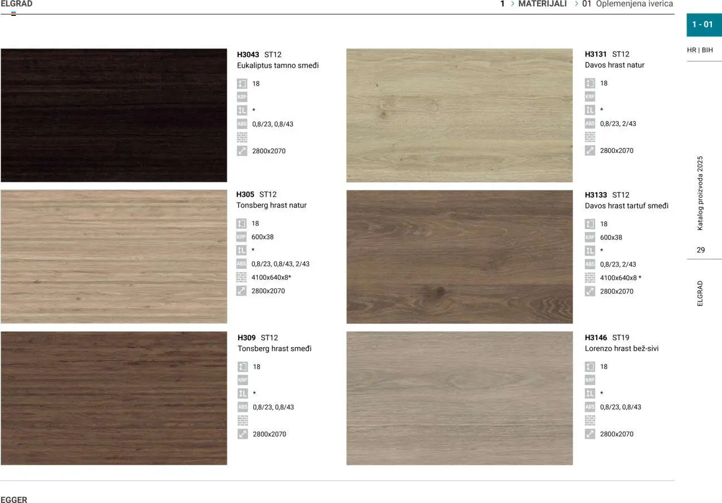This screenshot has height=503, width=722.
Task: Click the ELGRAD header text at top left
Action: point(17,4)
